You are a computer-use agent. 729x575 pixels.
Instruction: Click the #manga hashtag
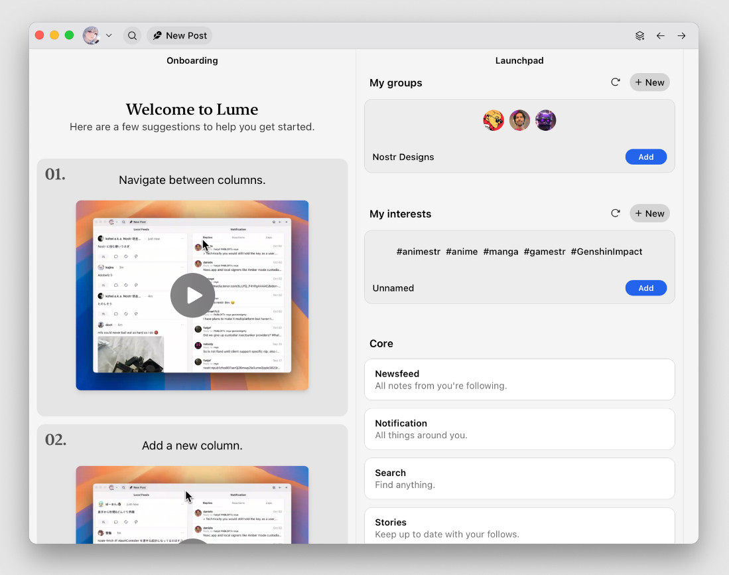[501, 252]
